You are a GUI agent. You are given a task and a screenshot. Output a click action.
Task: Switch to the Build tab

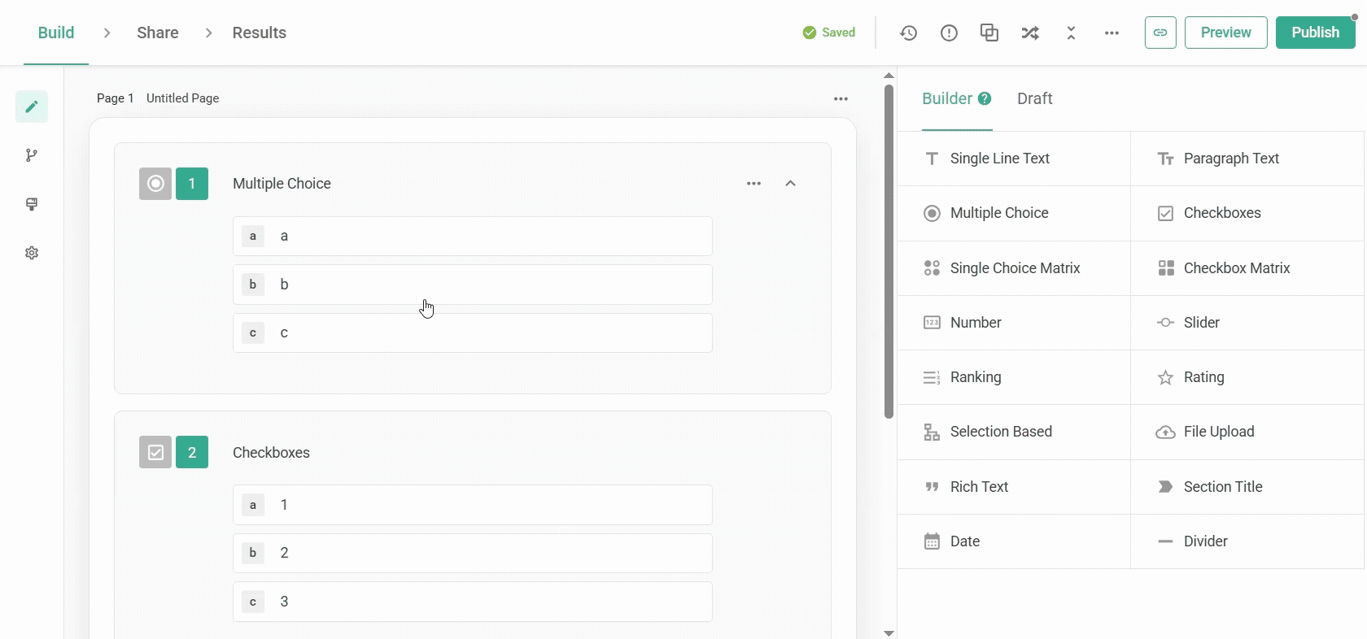56,33
